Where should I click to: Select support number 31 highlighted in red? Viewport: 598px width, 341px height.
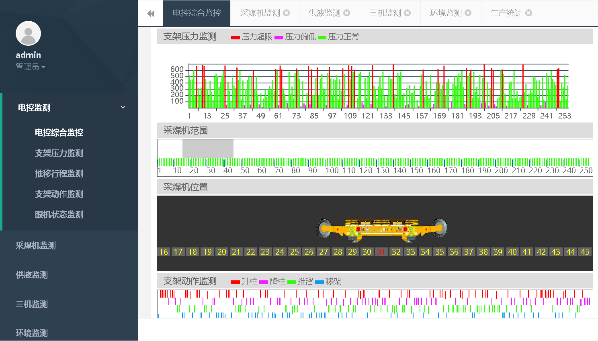coord(381,252)
